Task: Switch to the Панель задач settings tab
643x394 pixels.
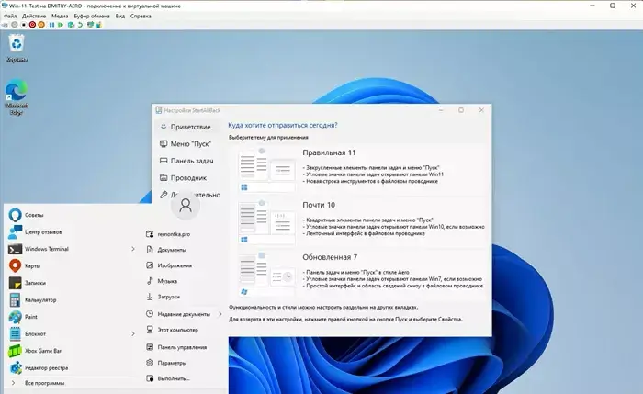Action: click(190, 161)
